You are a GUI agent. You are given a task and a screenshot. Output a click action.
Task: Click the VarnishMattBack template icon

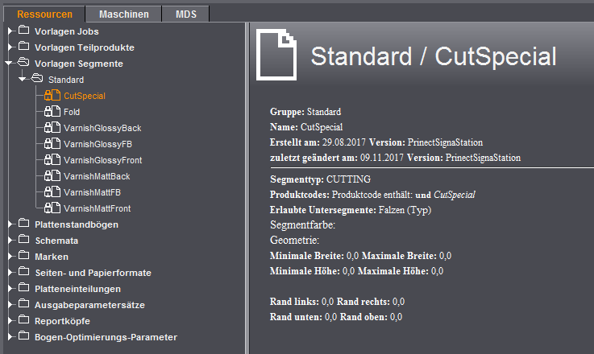[52, 175]
